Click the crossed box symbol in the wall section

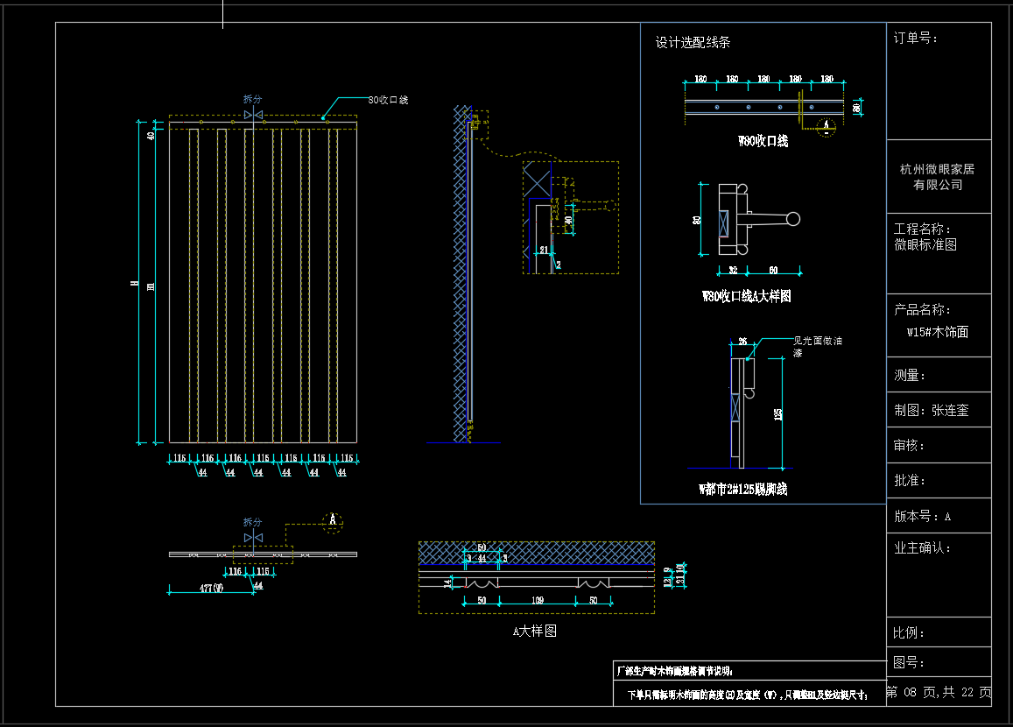coord(536,183)
